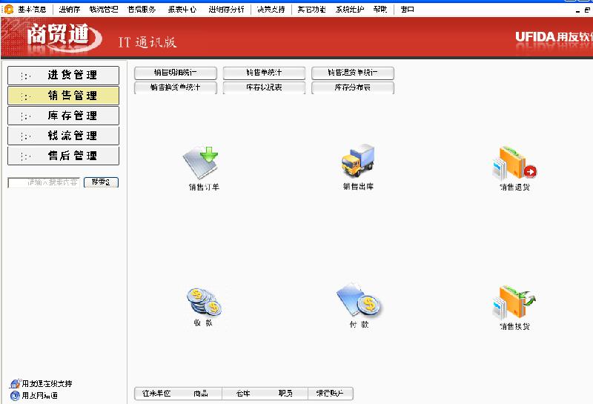The height and width of the screenshot is (404, 593).
Task: Click the 搜索 search button
Action: [101, 182]
